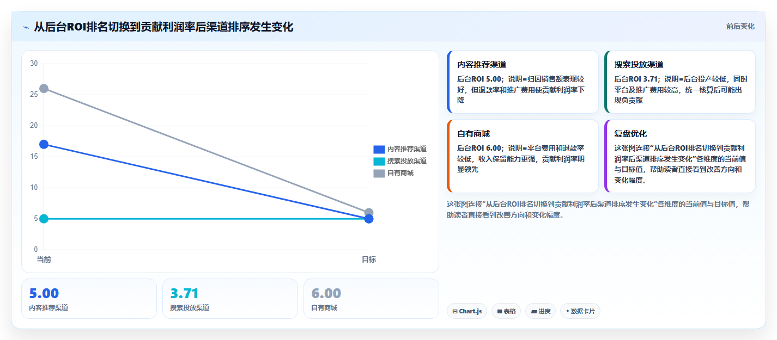Select the 表格 tag

(x=506, y=311)
